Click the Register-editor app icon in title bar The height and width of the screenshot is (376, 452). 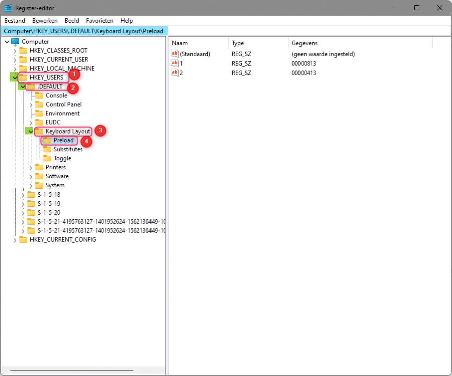(x=8, y=8)
